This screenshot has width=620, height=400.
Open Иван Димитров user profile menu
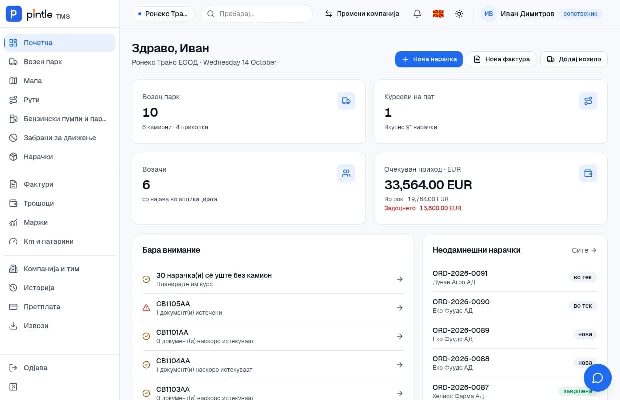[542, 14]
